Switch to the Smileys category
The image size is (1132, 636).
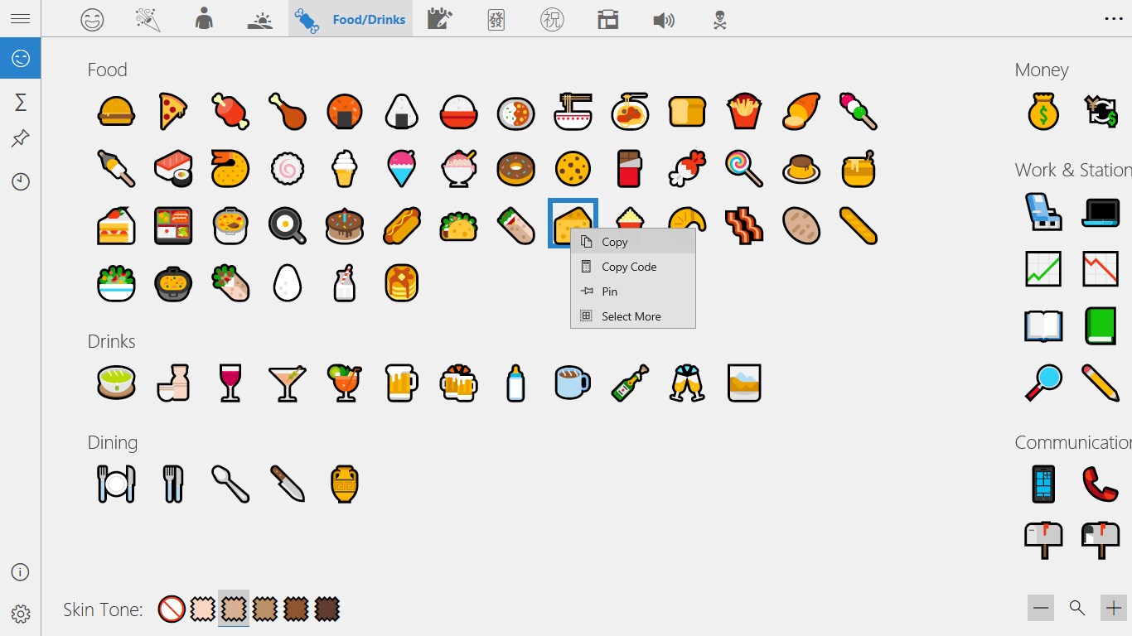pos(92,18)
